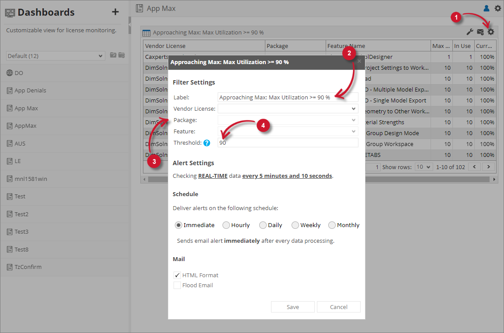Click the folder list icon in sidebar

[122, 55]
